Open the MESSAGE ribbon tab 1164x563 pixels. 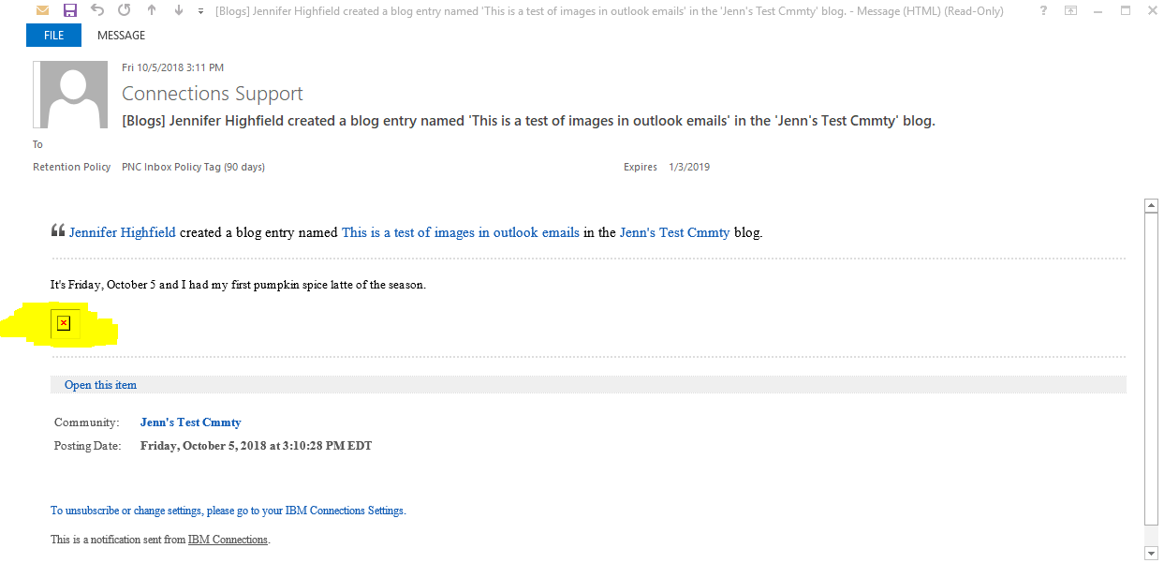click(x=121, y=36)
